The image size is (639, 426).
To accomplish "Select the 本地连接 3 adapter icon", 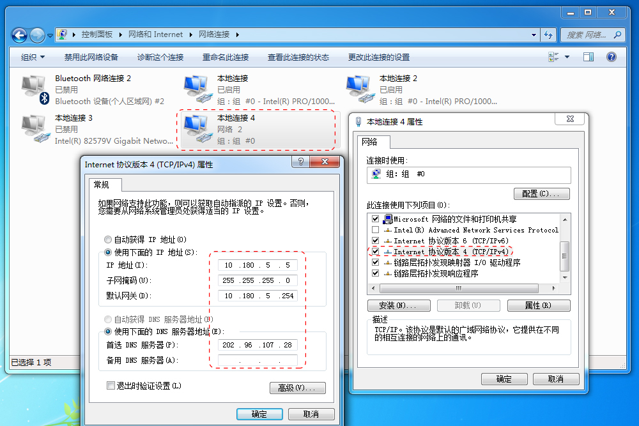I will tap(33, 125).
